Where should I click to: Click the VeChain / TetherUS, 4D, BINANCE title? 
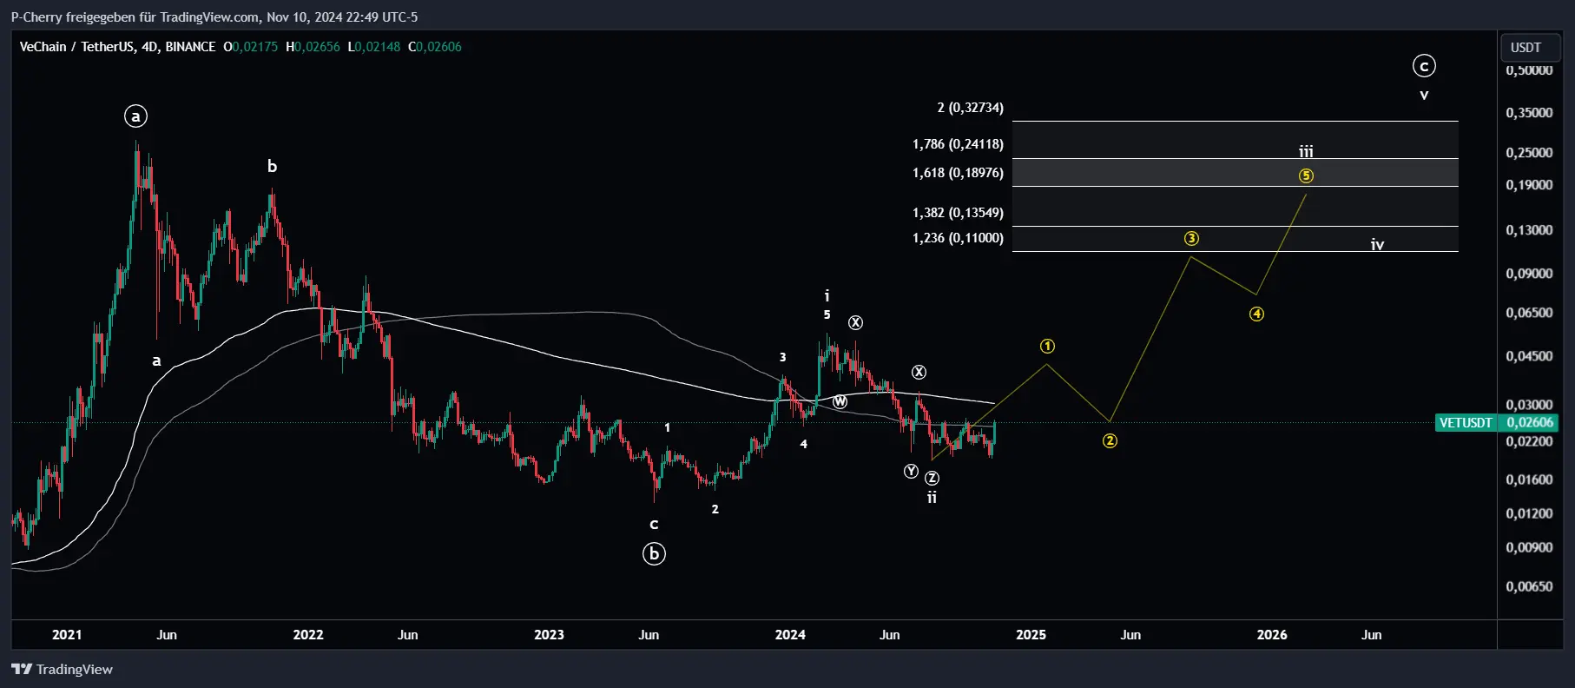117,47
